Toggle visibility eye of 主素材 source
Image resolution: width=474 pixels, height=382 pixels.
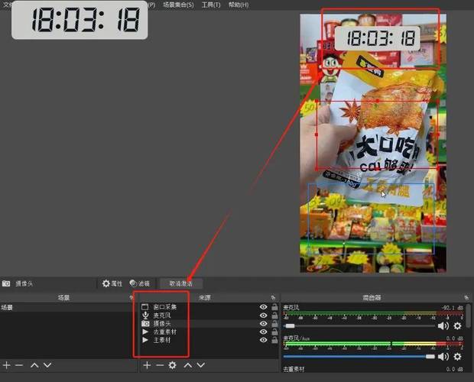coord(264,340)
